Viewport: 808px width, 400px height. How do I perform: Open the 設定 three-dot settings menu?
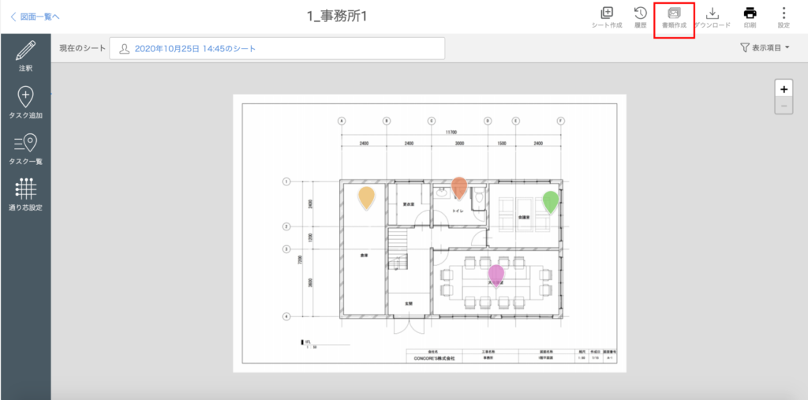tap(784, 17)
